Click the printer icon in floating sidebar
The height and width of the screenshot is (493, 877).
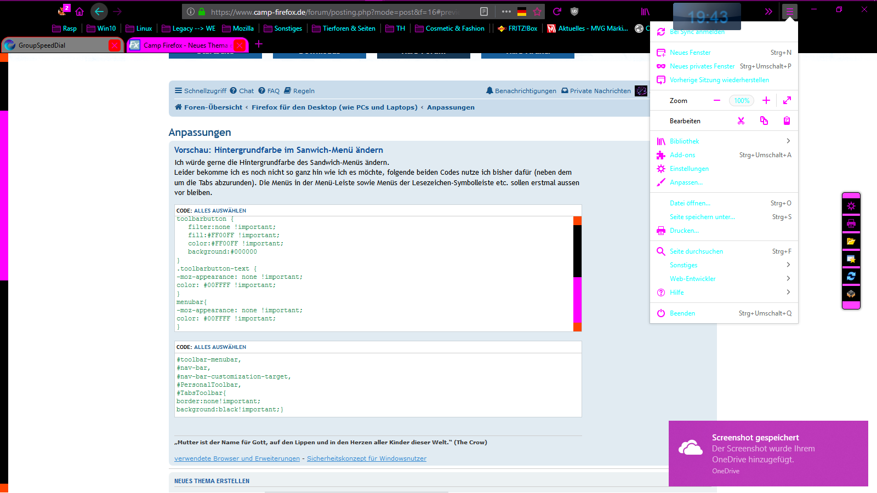851,223
